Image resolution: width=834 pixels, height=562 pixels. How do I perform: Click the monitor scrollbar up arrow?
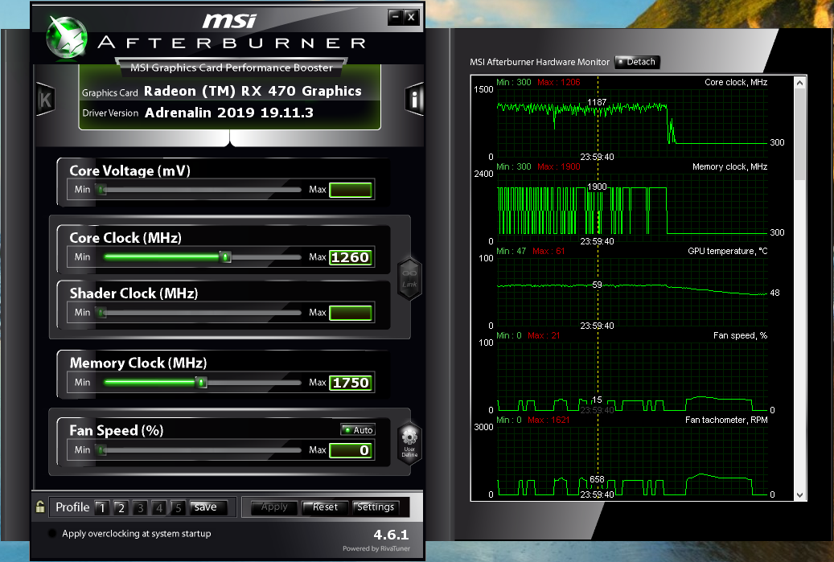(799, 83)
